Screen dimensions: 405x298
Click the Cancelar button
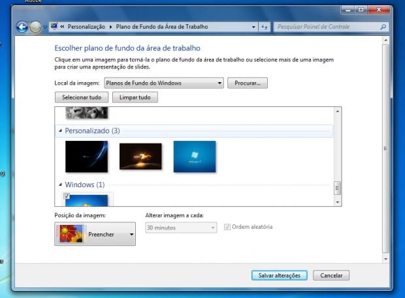pyautogui.click(x=331, y=275)
